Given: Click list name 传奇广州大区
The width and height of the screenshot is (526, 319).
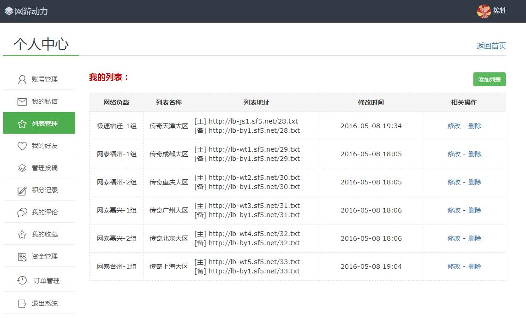Looking at the screenshot, I should pyautogui.click(x=169, y=210).
